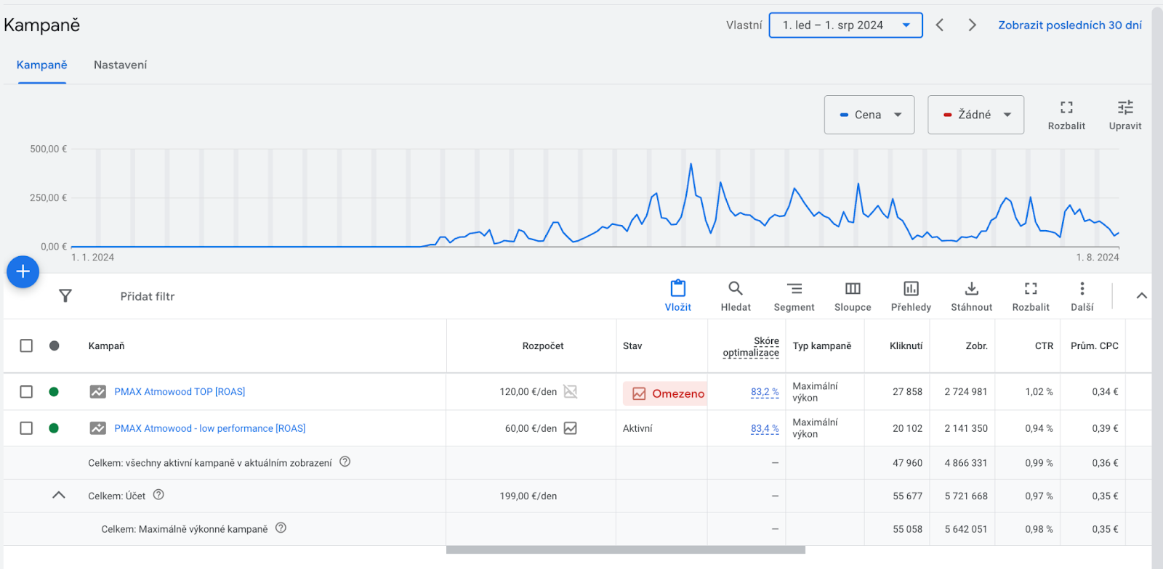Screen dimensions: 1163x569
Task: Open PMAX Atmowood TOP [ROAS] campaign link
Action: click(x=180, y=392)
